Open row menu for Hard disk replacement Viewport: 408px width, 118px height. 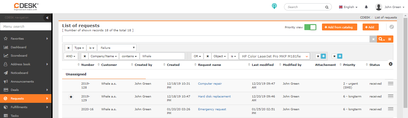pyautogui.click(x=390, y=96)
